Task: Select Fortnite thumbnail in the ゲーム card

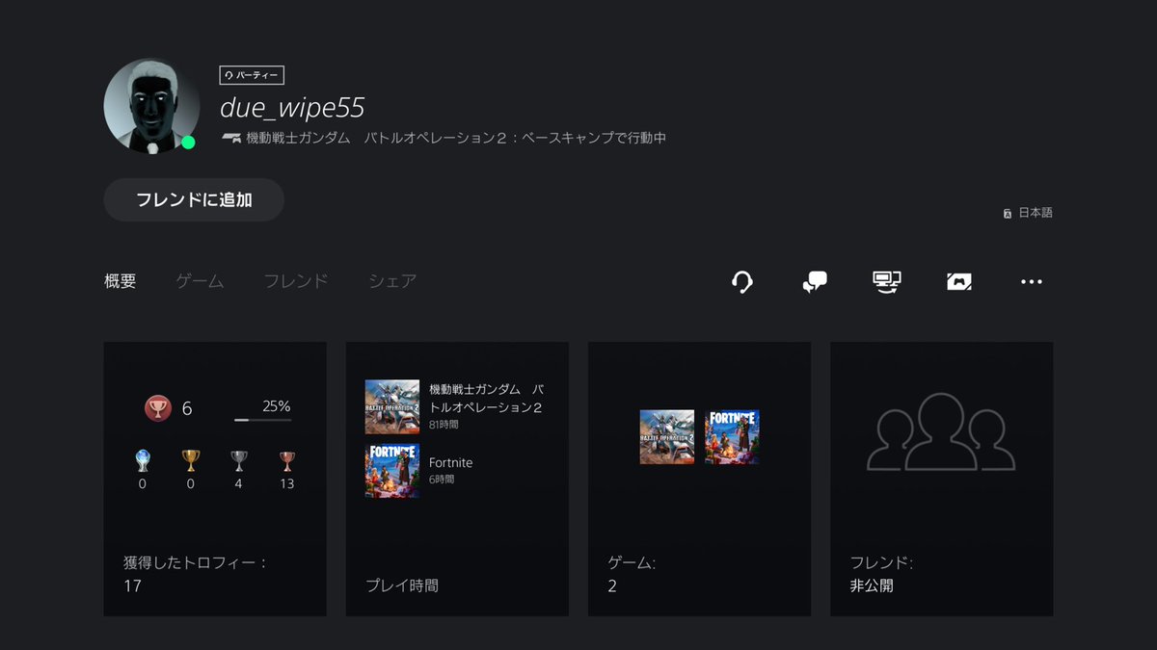Action: 732,437
